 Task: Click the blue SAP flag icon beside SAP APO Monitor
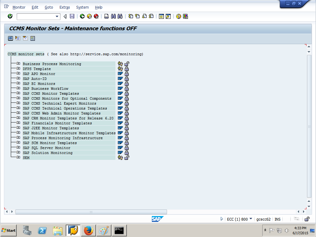pos(120,73)
